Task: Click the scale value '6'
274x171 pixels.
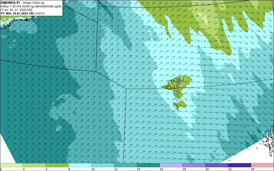Action: 46,169
